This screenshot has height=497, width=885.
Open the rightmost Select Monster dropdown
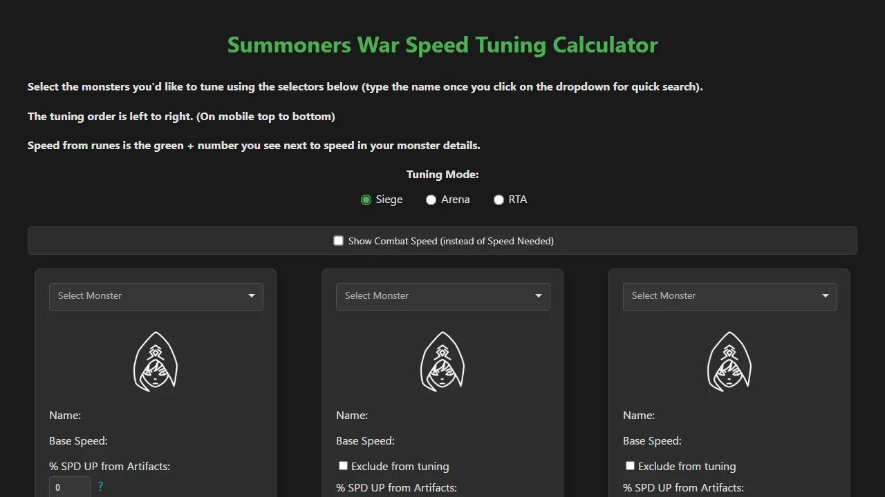(x=719, y=296)
